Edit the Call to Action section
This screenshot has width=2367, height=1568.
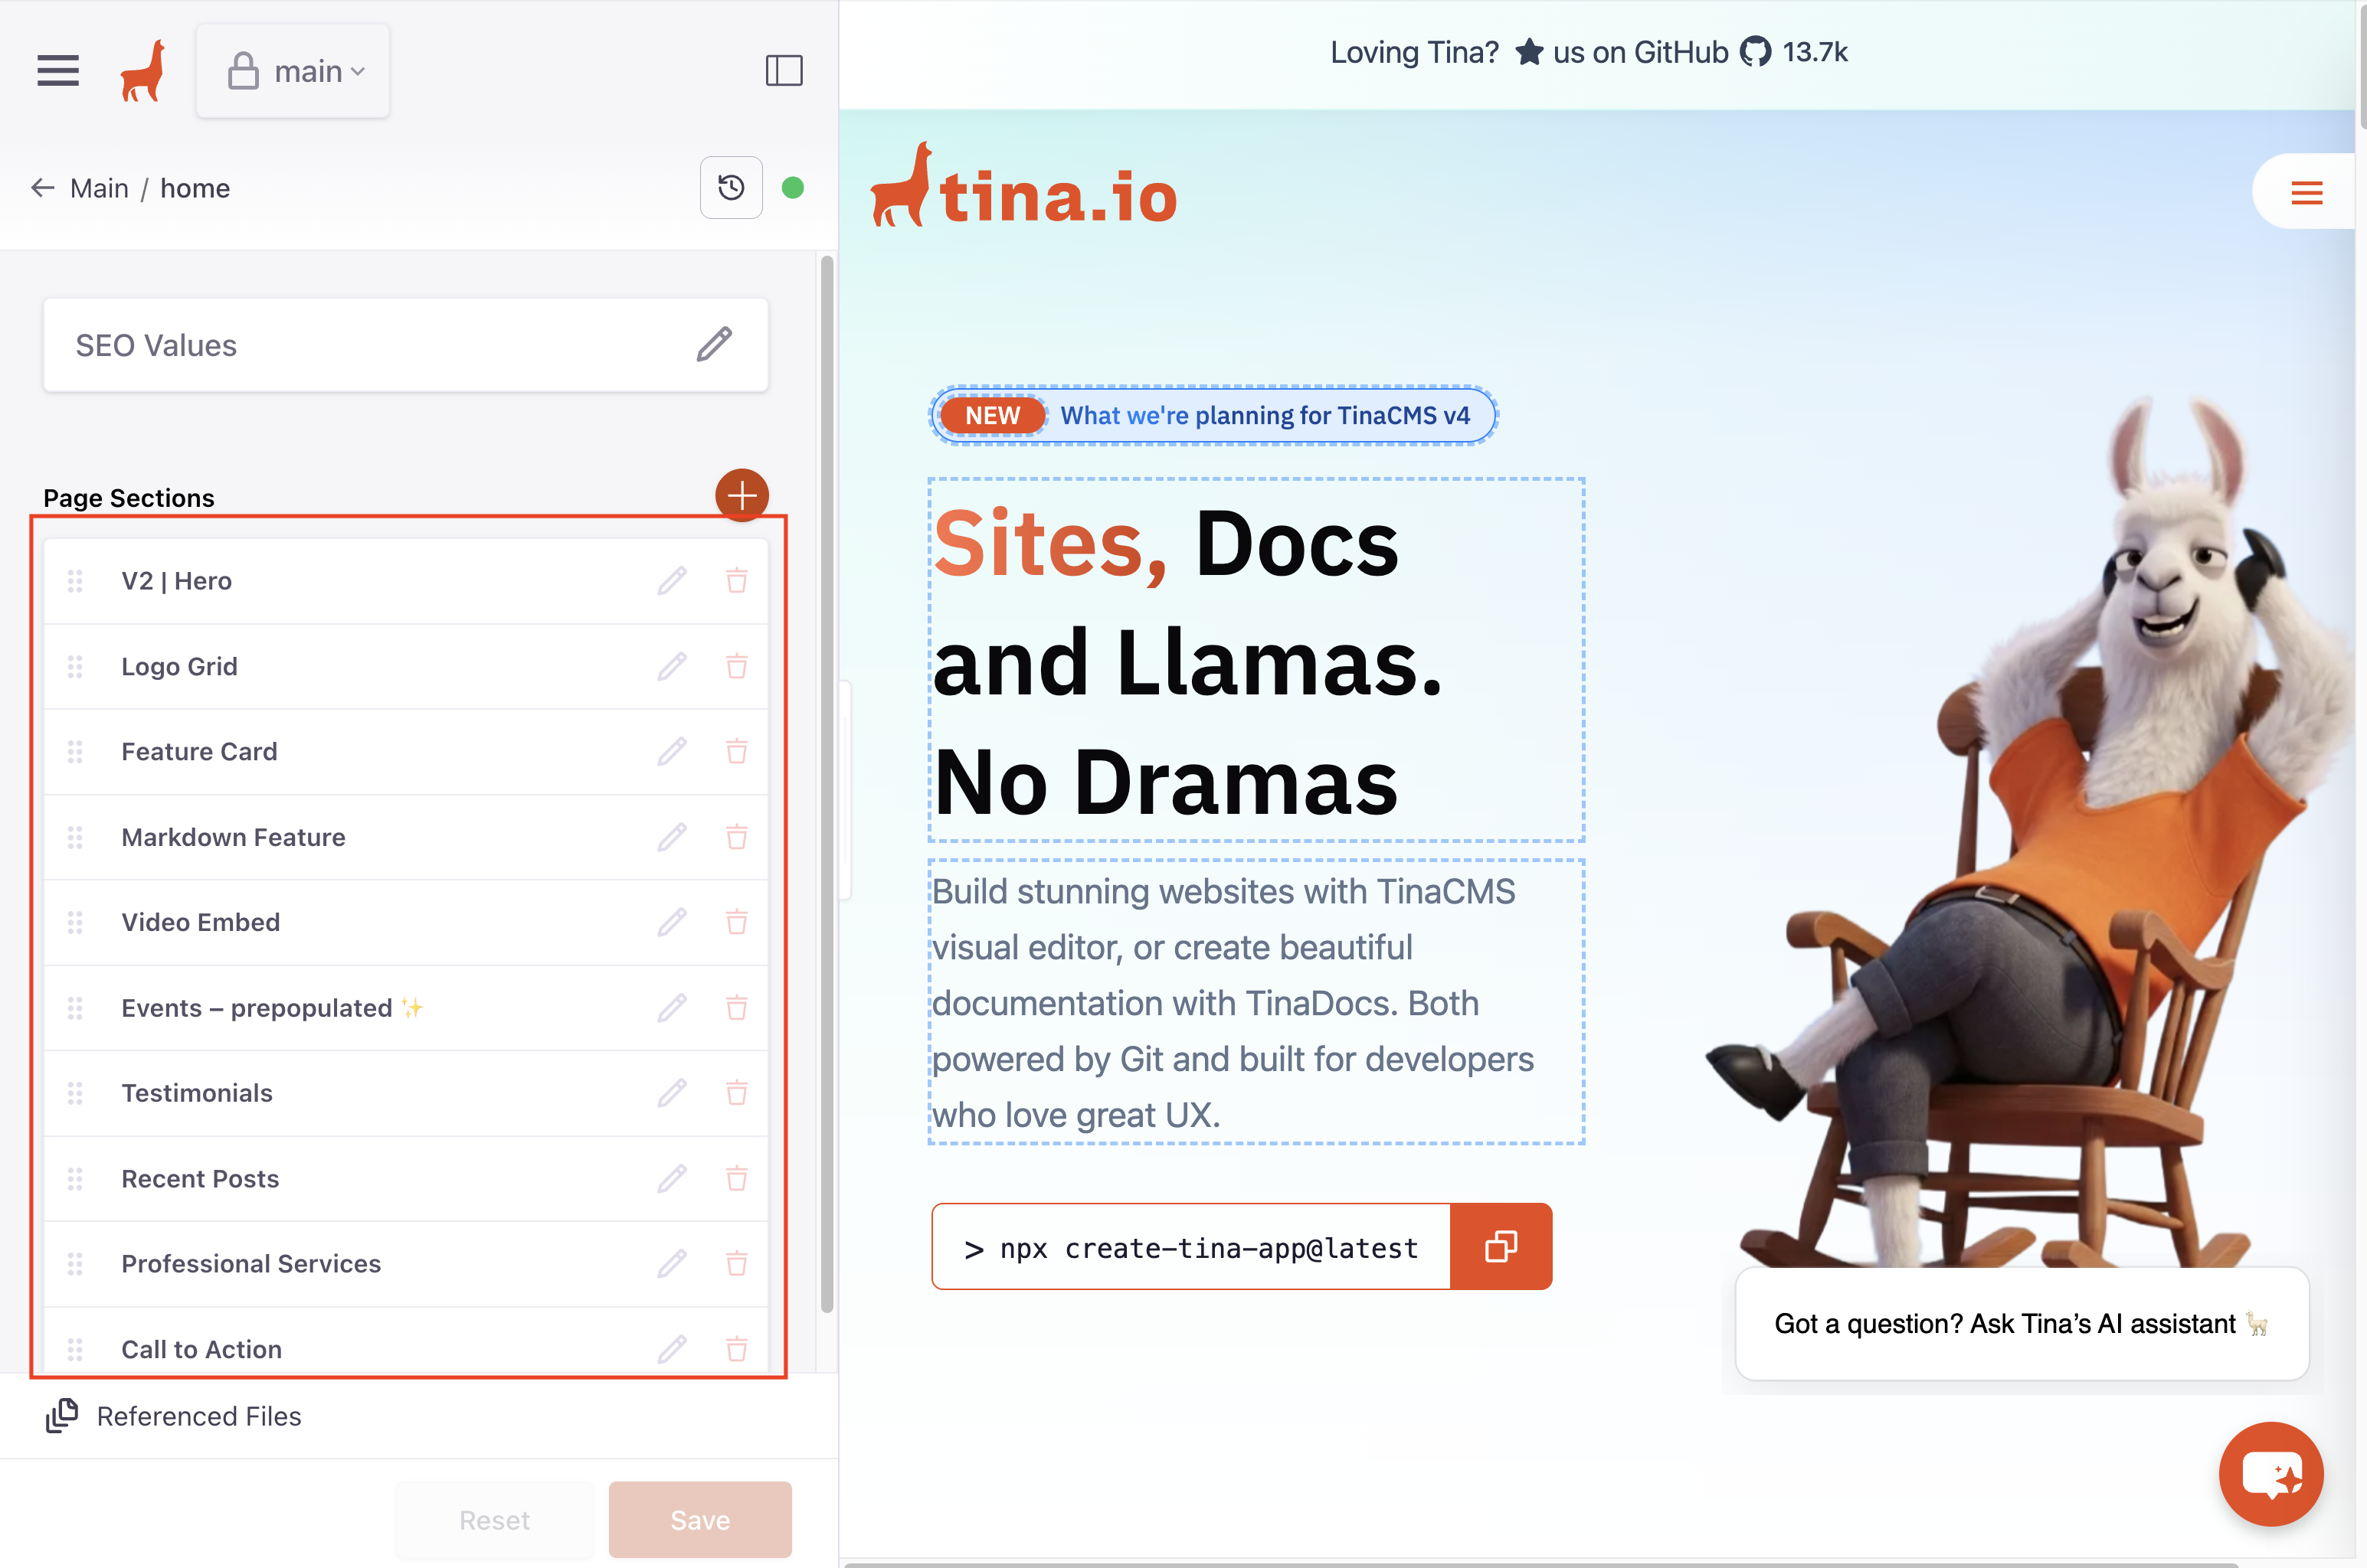(673, 1349)
